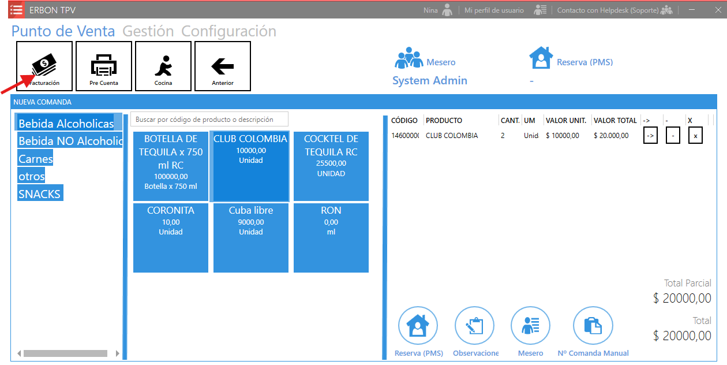
Task: Add CORONITA product to the order
Action: pos(171,237)
